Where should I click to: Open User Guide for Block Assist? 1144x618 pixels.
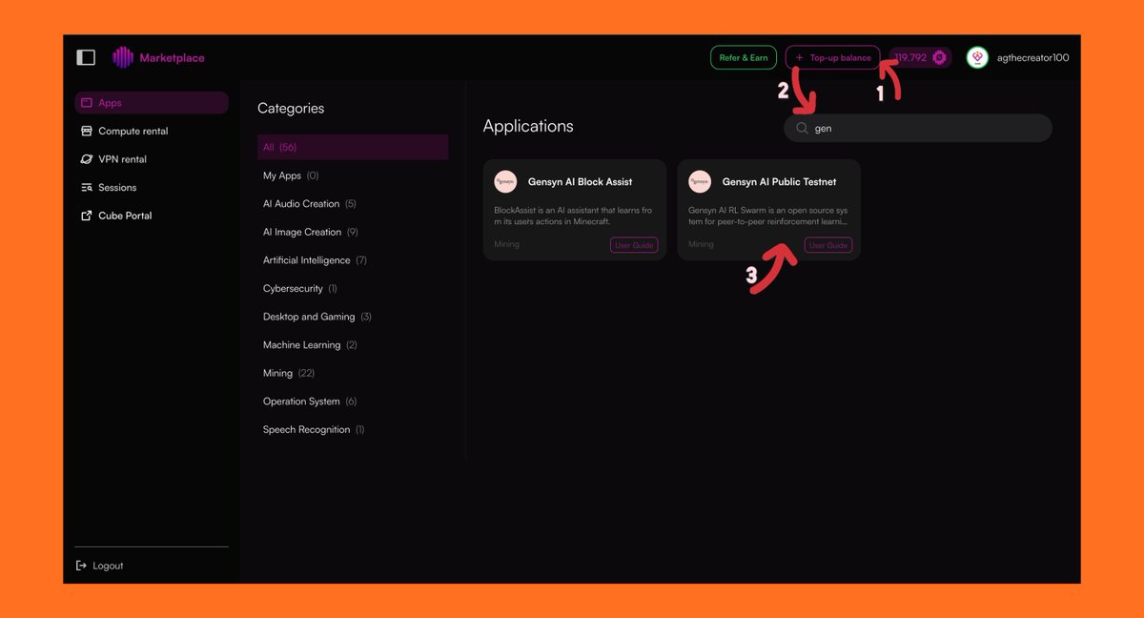pos(634,245)
